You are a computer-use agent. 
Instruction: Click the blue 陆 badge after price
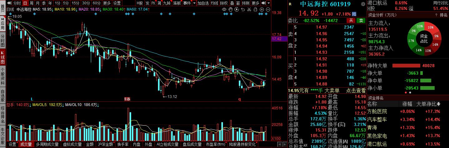[x=354, y=14]
